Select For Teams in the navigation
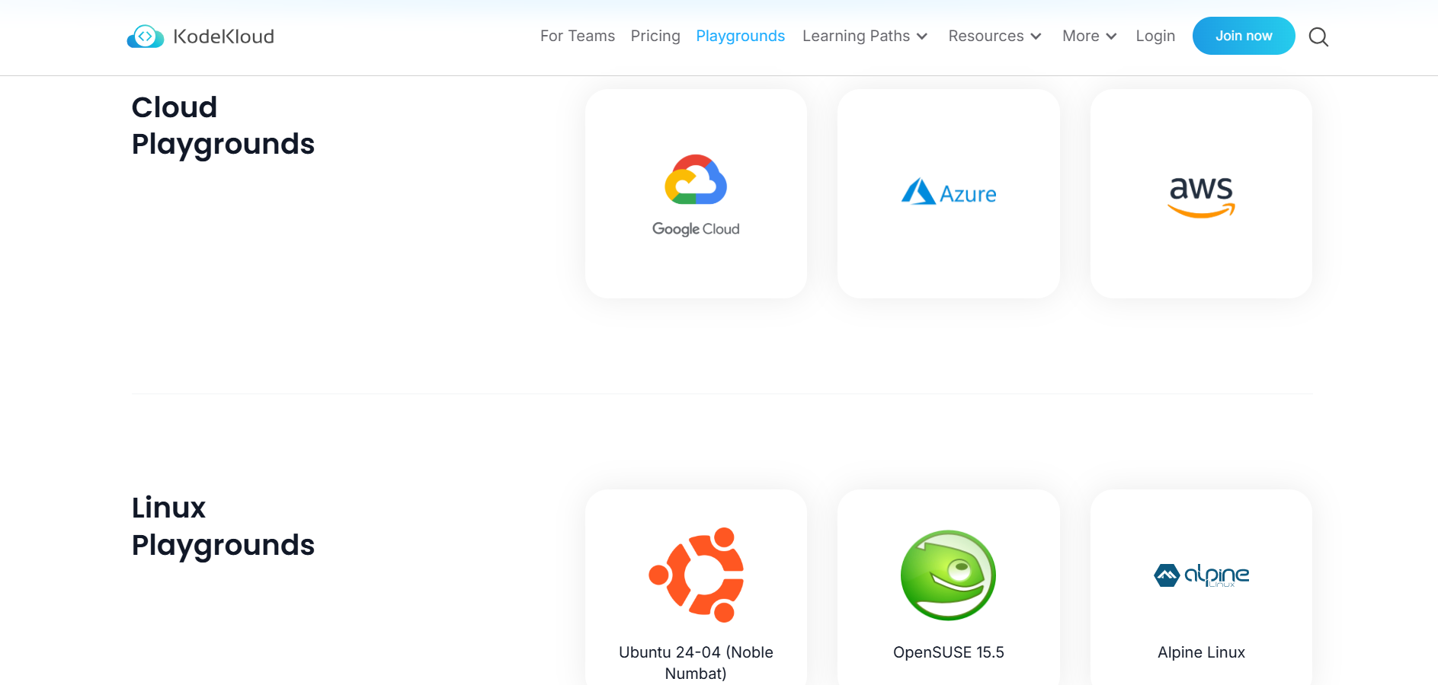Image resolution: width=1438 pixels, height=685 pixels. click(x=577, y=36)
